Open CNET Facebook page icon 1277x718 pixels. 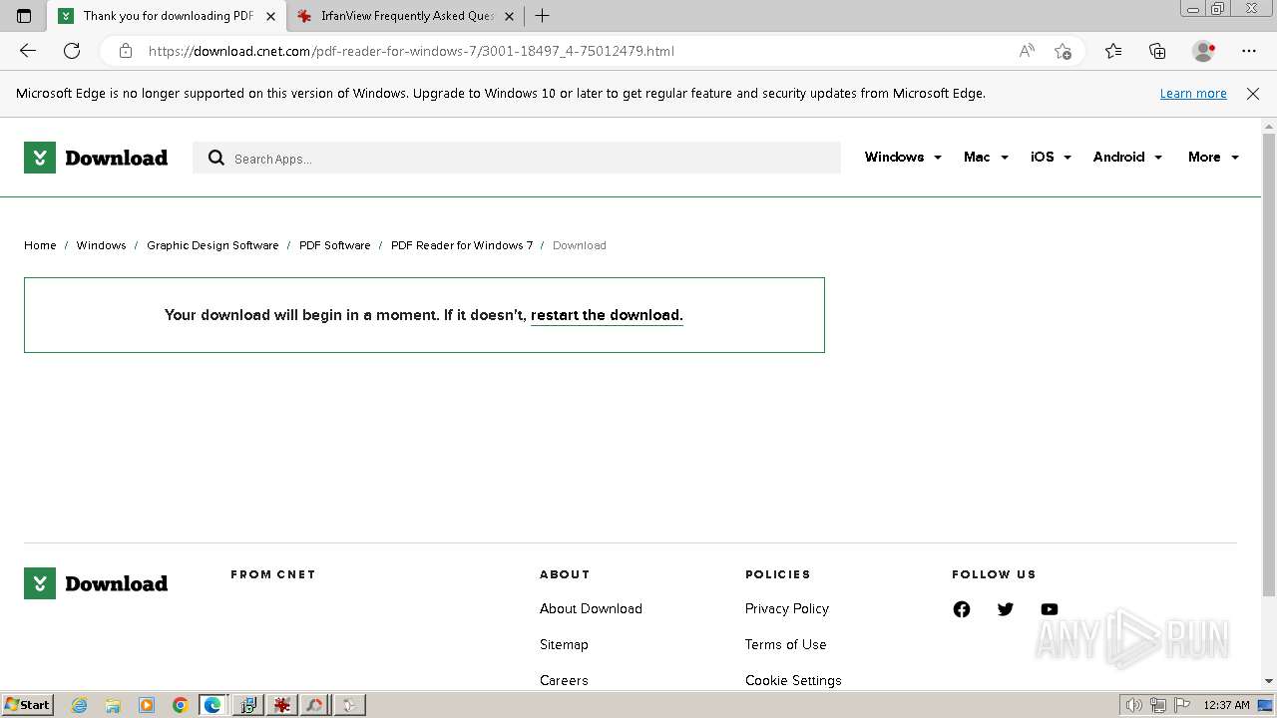tap(962, 609)
